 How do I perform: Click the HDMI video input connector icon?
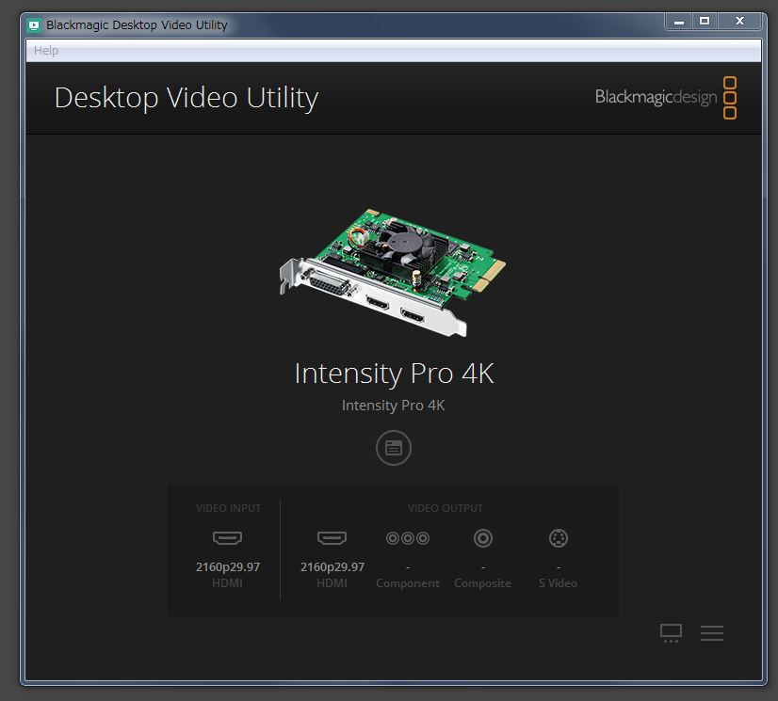click(227, 538)
